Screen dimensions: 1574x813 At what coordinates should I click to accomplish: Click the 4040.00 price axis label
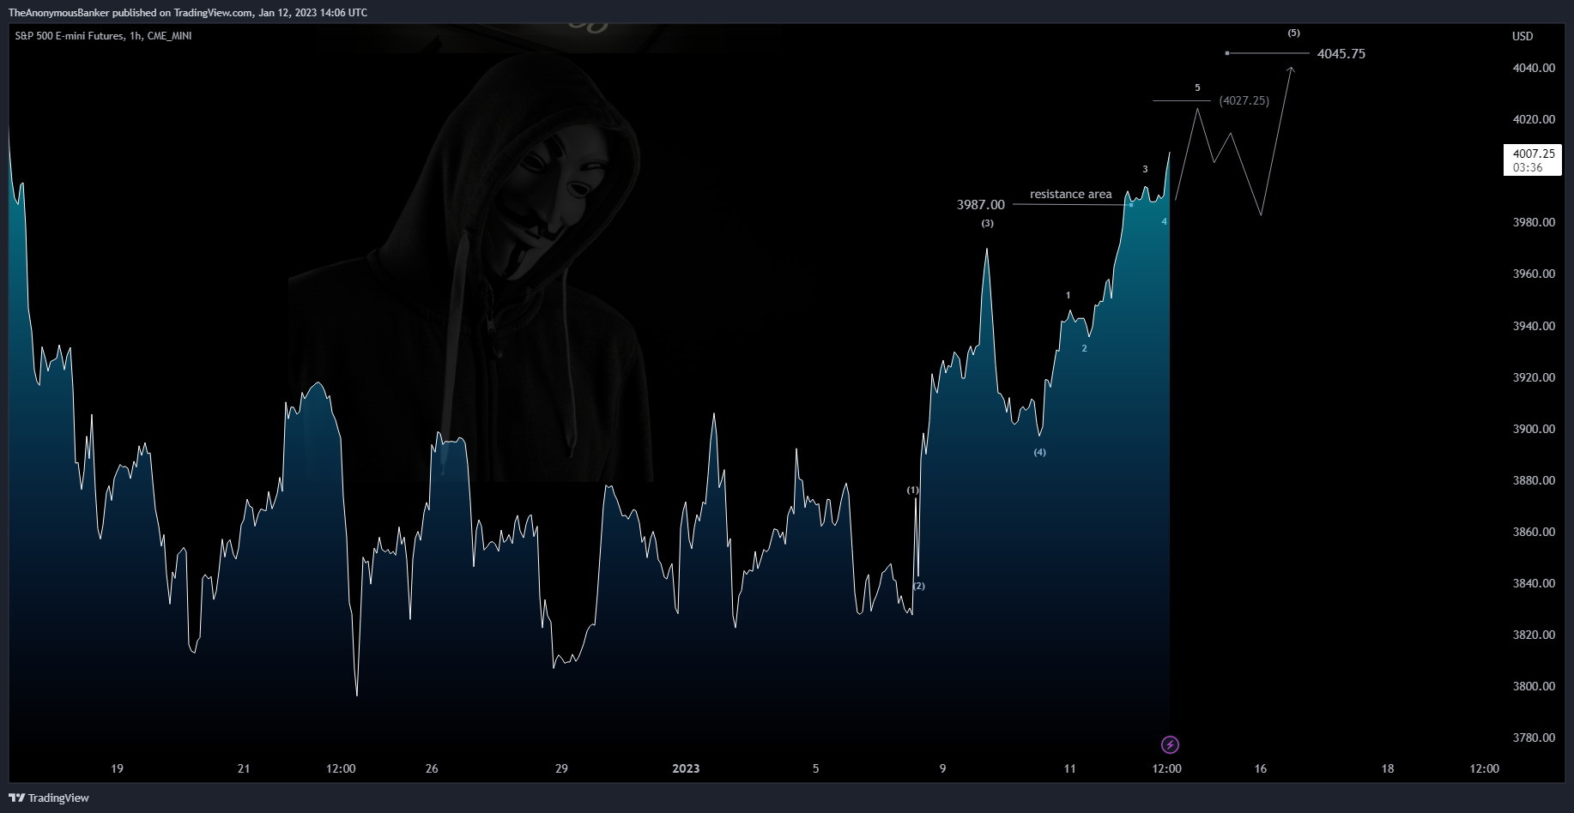pyautogui.click(x=1534, y=68)
